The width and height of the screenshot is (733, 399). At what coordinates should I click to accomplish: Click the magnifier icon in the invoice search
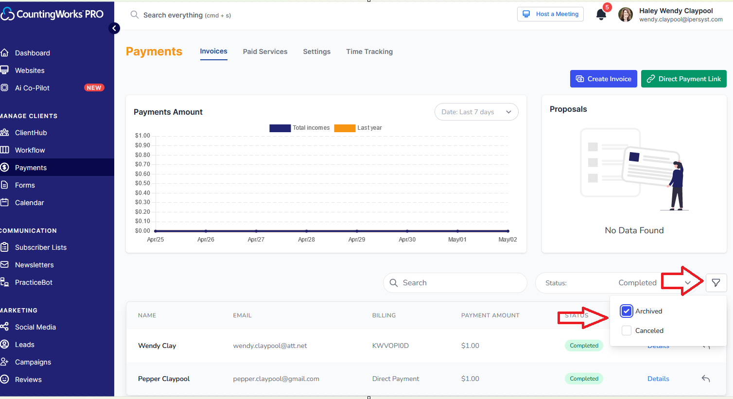(x=394, y=283)
